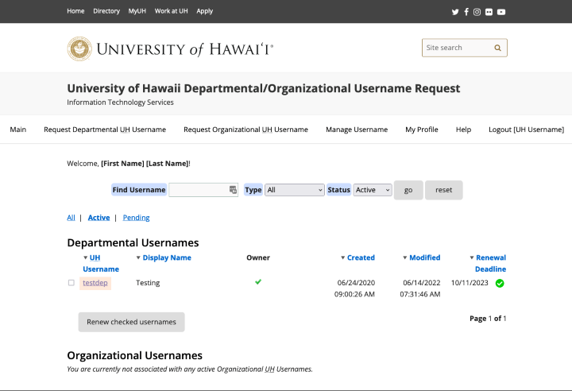
Task: Open the UH Facebook icon
Action: [x=466, y=12]
